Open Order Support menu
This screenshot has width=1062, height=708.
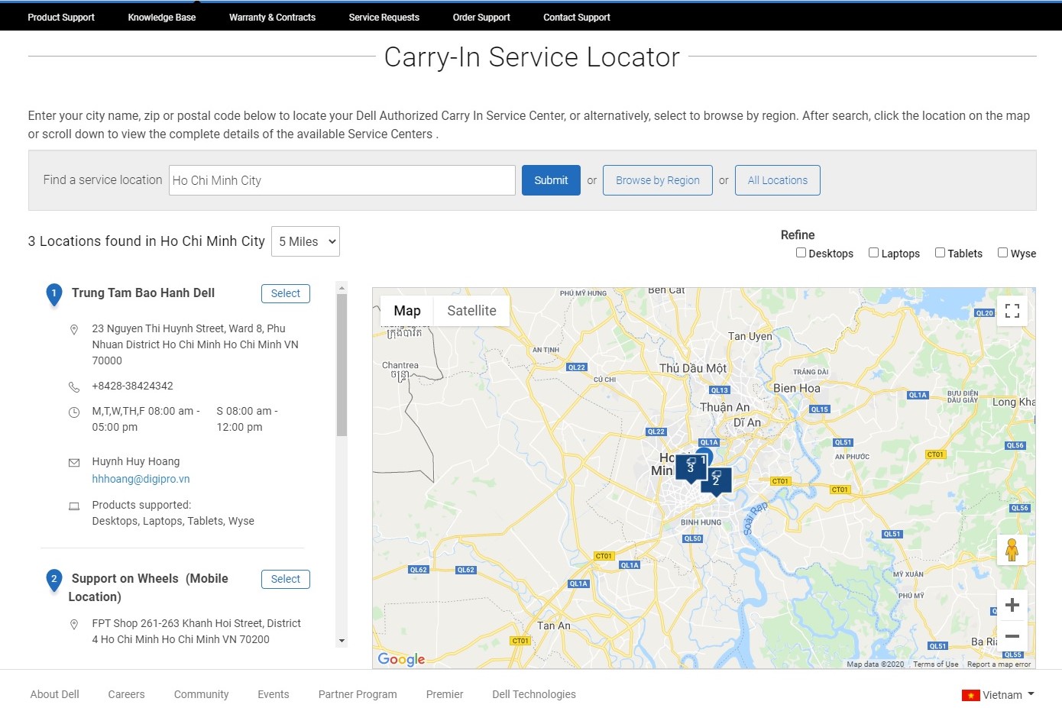pyautogui.click(x=481, y=17)
